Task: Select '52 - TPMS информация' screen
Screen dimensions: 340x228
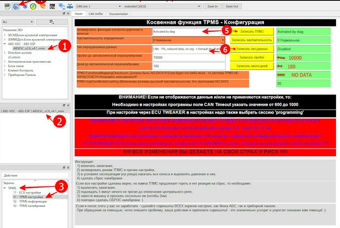Action: pyautogui.click(x=30, y=202)
